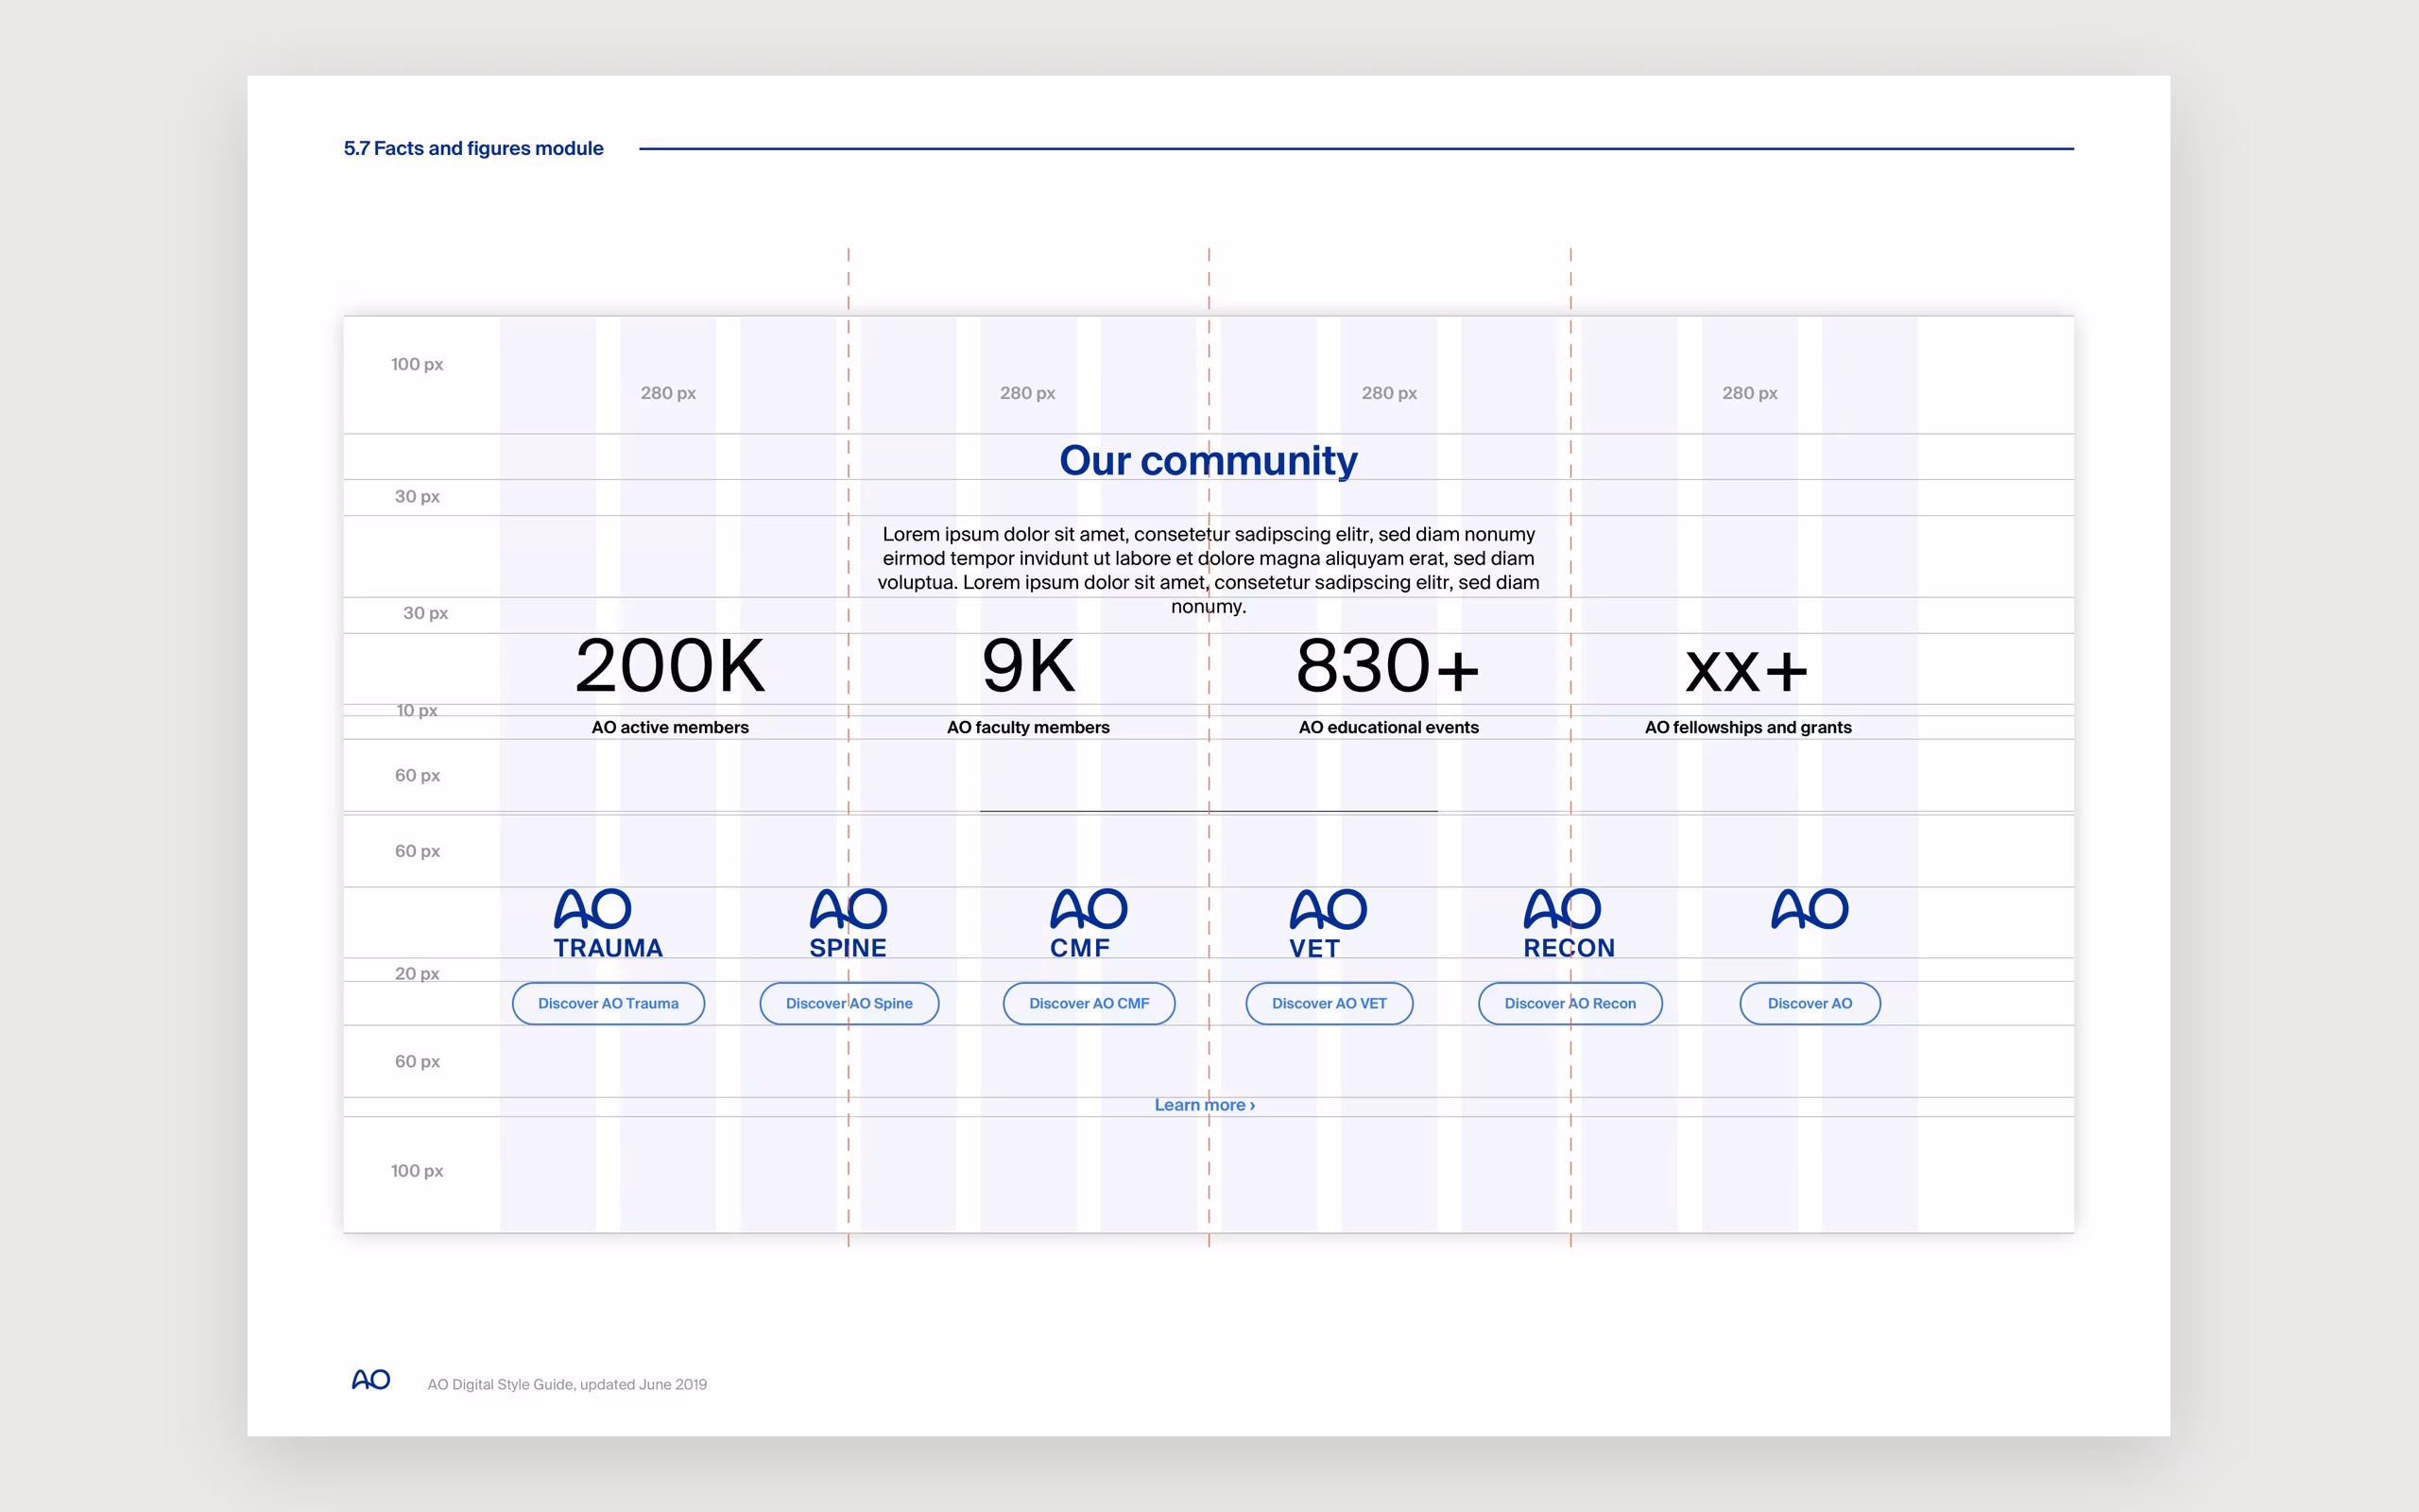
Task: Click the AO Recon logo
Action: click(1569, 923)
